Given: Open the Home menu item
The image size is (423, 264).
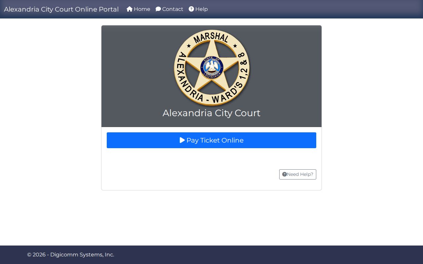Looking at the screenshot, I should pos(138,9).
